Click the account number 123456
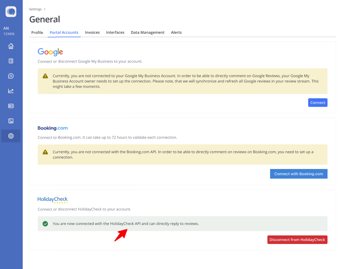This screenshot has width=341, height=269. click(x=9, y=34)
